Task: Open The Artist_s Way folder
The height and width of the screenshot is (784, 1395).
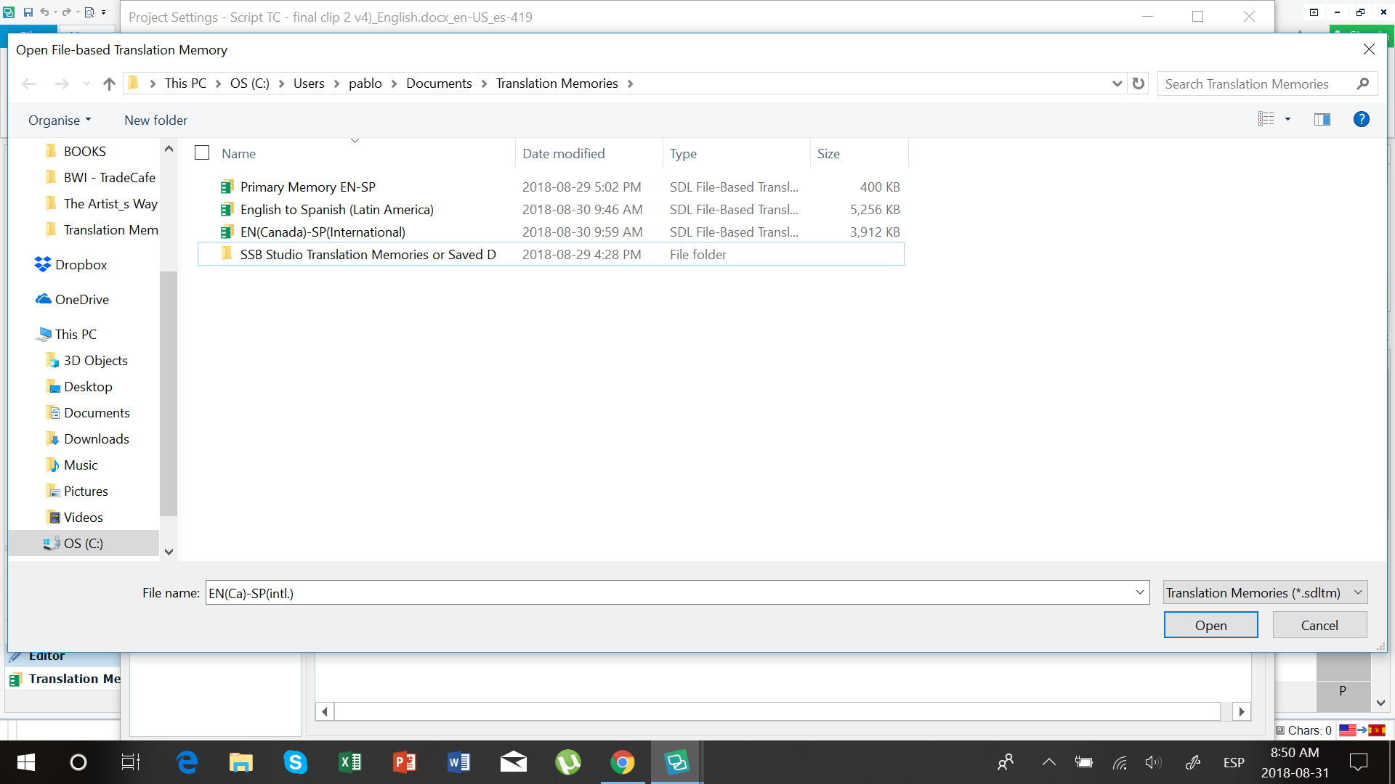Action: tap(110, 203)
